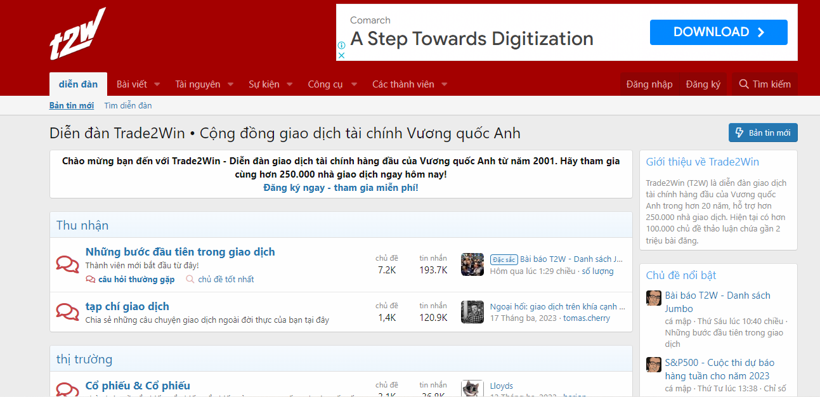Open the Tài nguyên menu item
Image resolution: width=820 pixels, height=397 pixels.
click(198, 84)
